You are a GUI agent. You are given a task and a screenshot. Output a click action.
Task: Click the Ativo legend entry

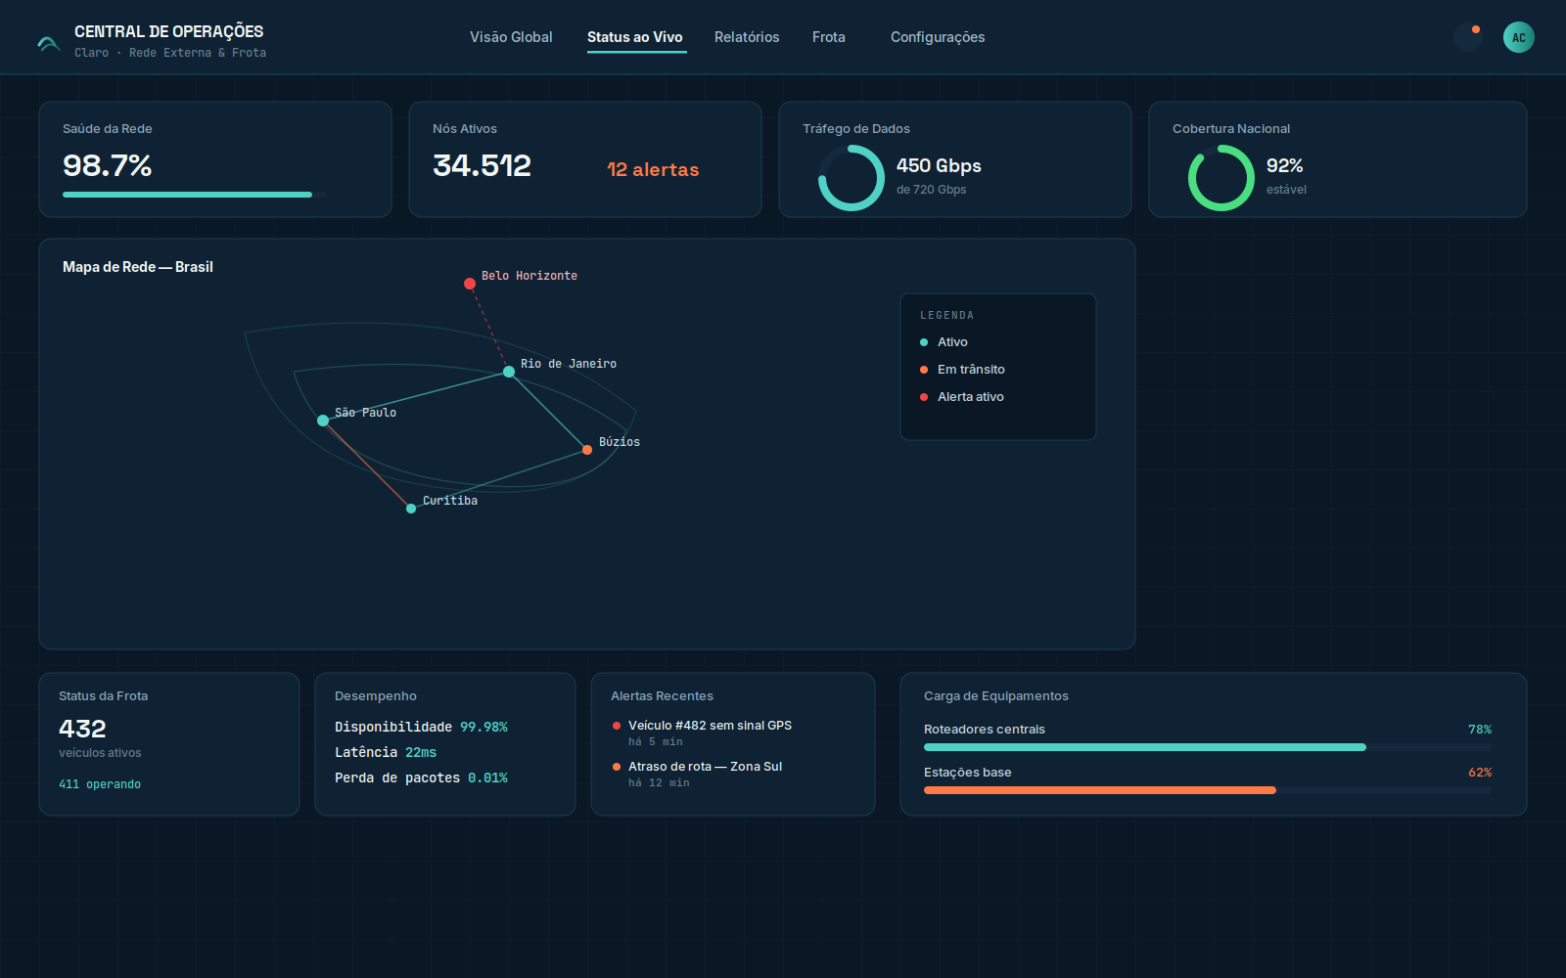click(x=944, y=342)
